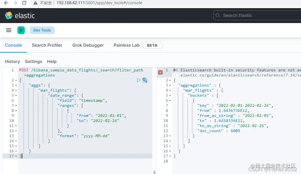Open the wrench request options menu

[x=145, y=80]
